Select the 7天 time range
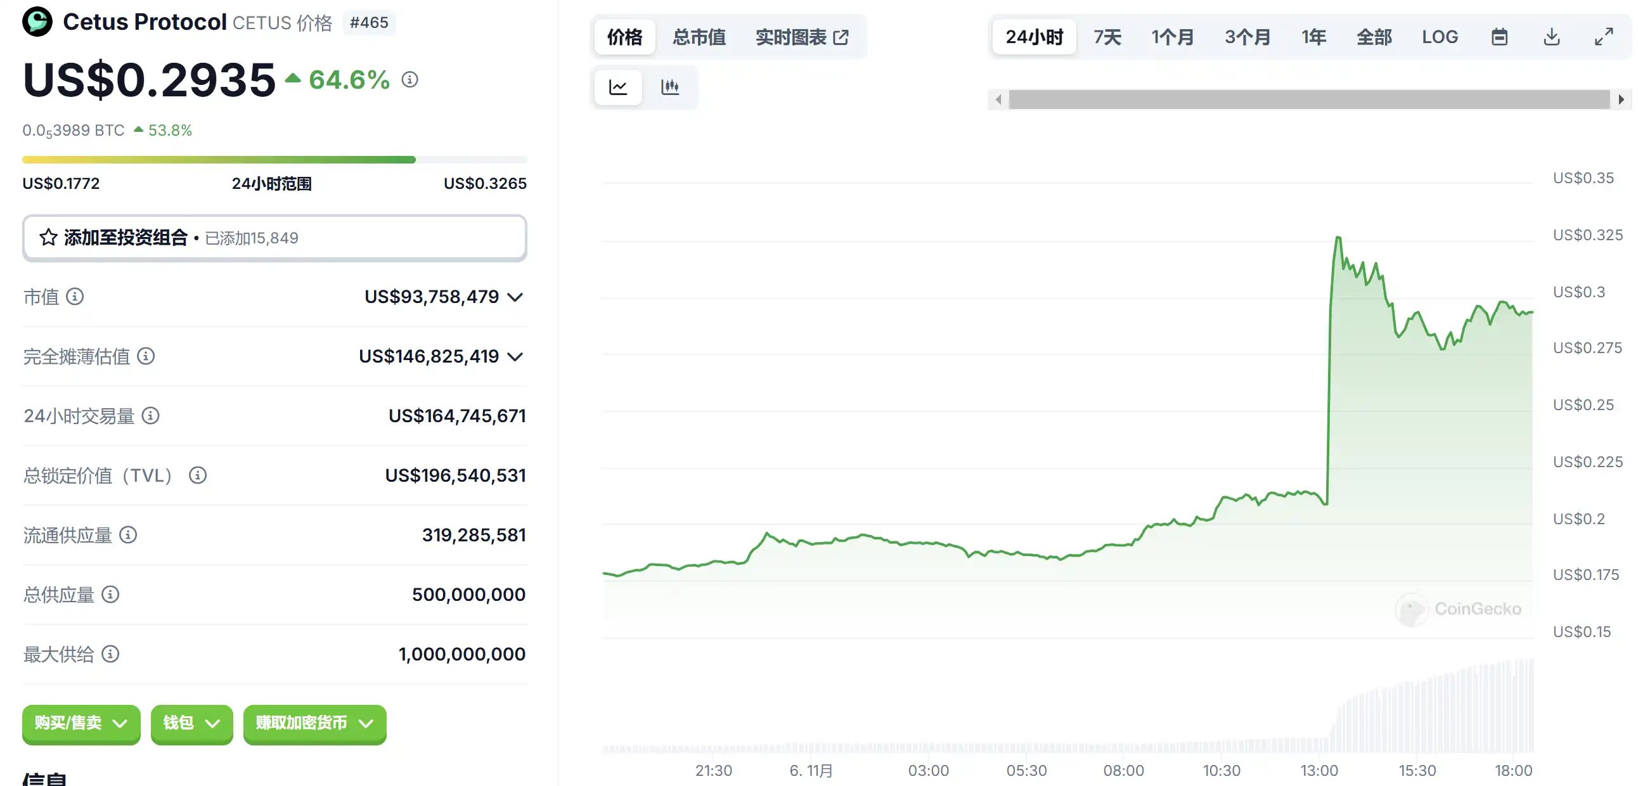 (x=1107, y=37)
